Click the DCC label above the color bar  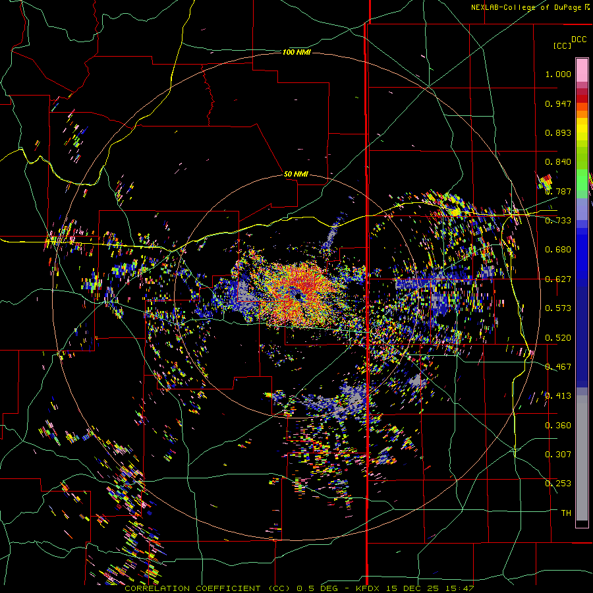point(579,40)
